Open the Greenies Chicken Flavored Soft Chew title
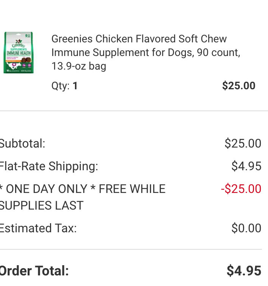This screenshot has height=286, width=268. pyautogui.click(x=146, y=52)
